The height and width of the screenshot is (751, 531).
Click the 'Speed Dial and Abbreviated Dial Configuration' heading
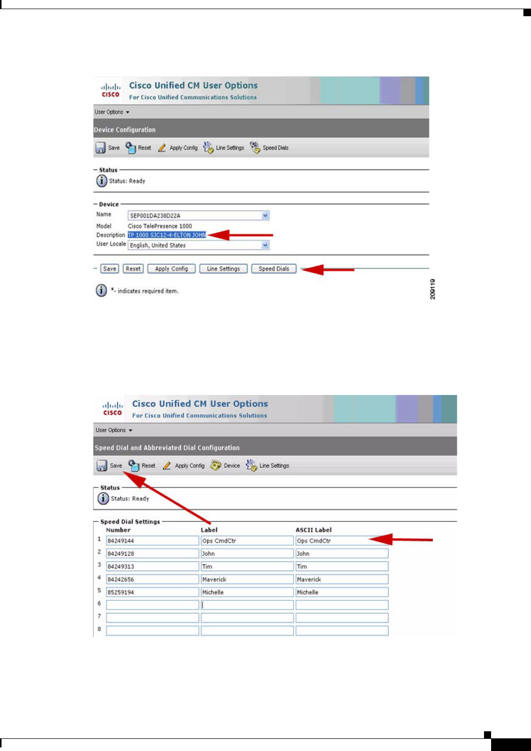coord(167,448)
